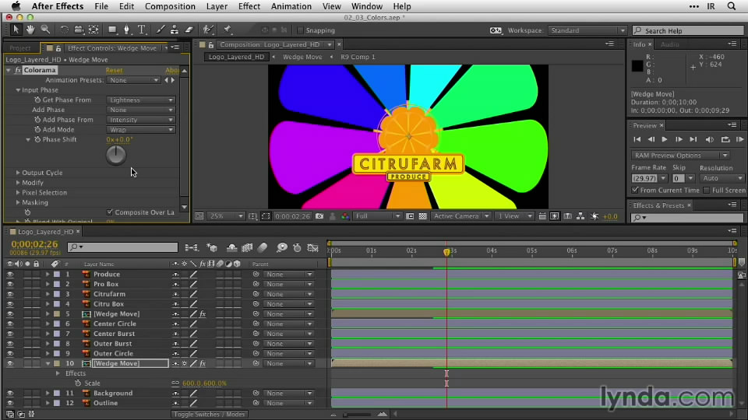Click Reset for Colorama effect
This screenshot has width=748, height=420.
(114, 70)
